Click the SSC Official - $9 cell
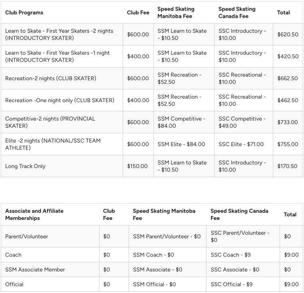304x293 pixels. (x=231, y=284)
